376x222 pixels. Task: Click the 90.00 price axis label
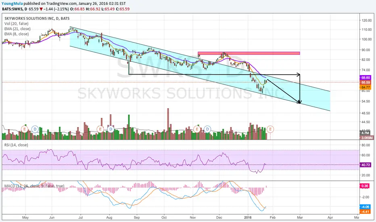coord(366,50)
